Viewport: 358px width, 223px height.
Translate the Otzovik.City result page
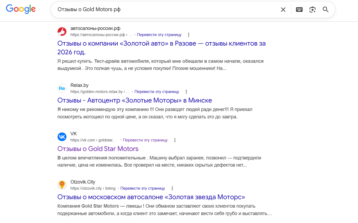click(143, 188)
